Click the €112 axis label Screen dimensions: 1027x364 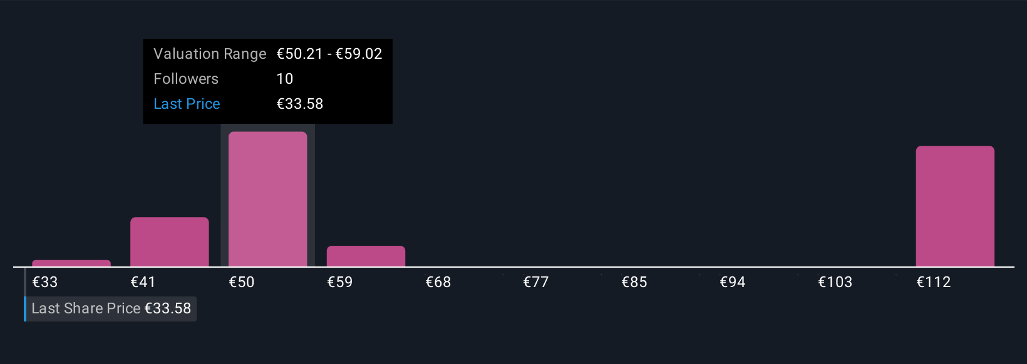(x=934, y=282)
